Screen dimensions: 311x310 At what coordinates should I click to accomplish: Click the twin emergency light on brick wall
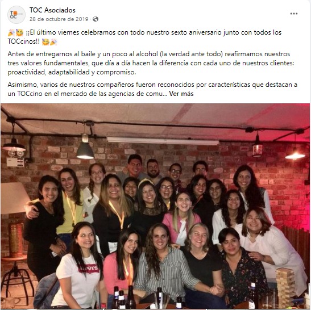(16, 153)
